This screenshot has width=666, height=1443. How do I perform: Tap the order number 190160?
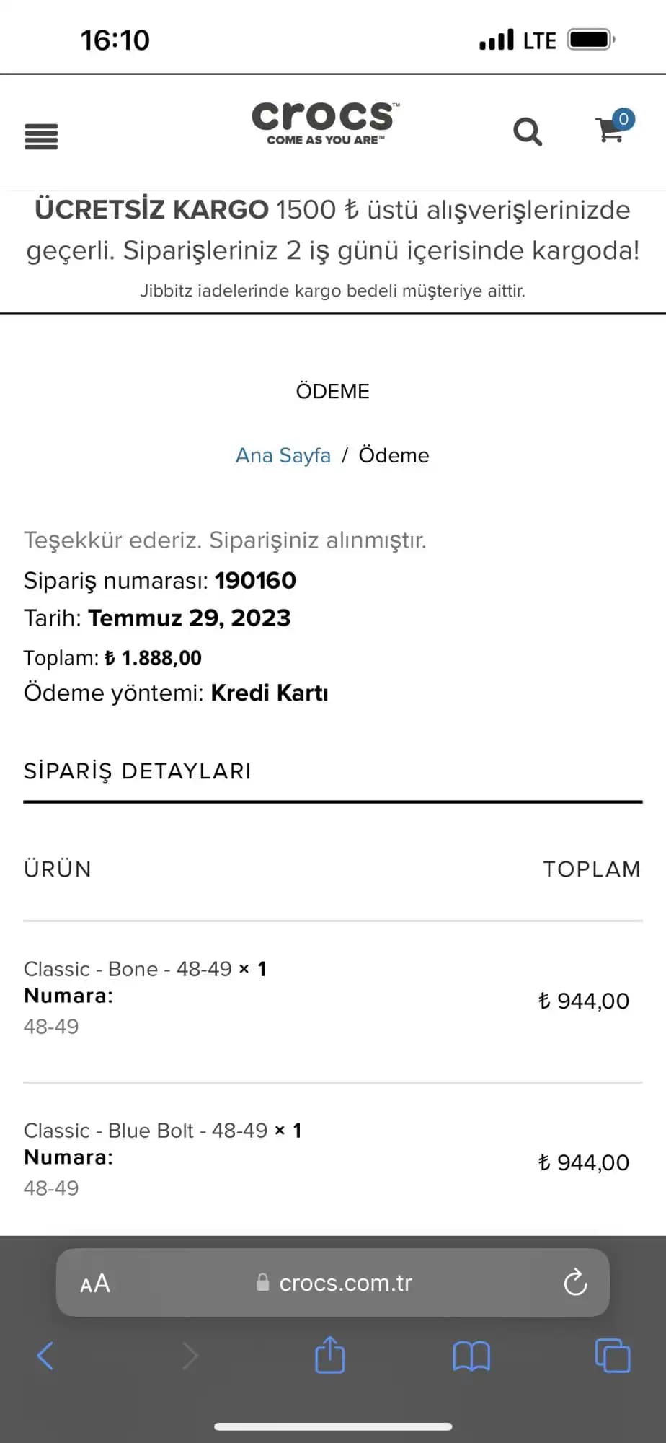click(x=255, y=580)
